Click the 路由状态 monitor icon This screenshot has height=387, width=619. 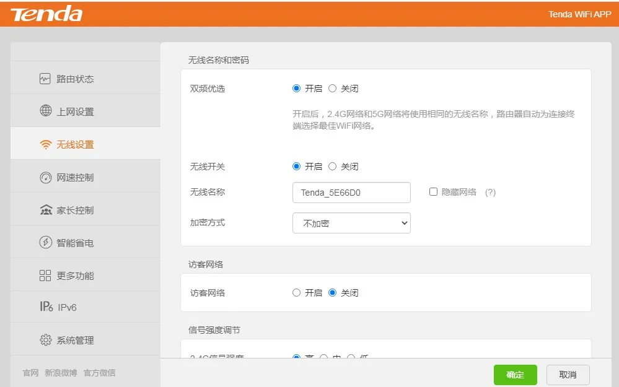click(x=45, y=79)
